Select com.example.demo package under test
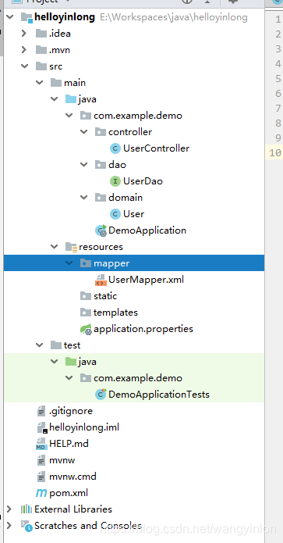The width and height of the screenshot is (283, 543). click(x=137, y=378)
